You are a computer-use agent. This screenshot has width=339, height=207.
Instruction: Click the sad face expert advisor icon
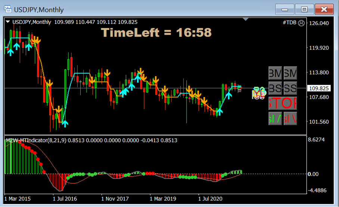[301, 23]
